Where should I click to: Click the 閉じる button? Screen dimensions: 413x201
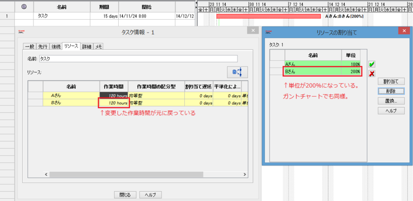(x=125, y=195)
